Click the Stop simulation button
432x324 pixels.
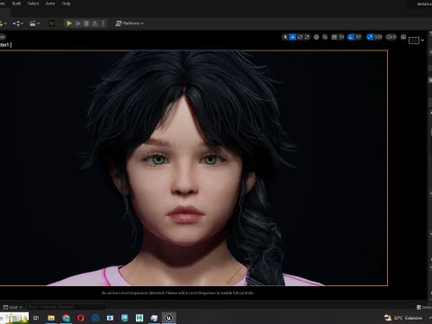coord(86,23)
